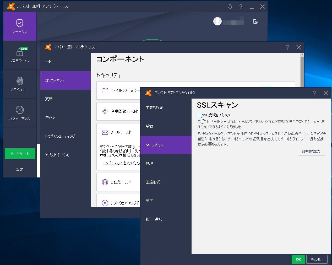Select the SSLスキャン menu item

coord(166,145)
